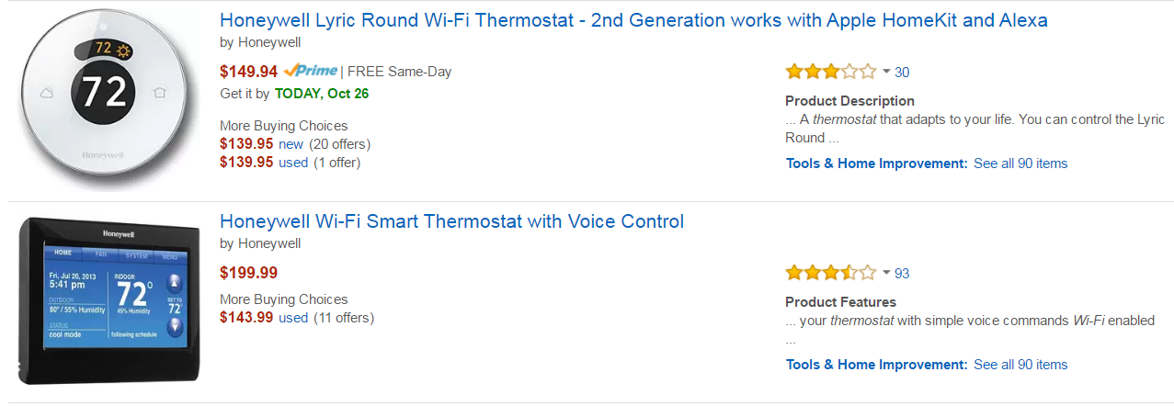Screen dimensions: 1174x406
Task: View new offers from $139.95
Action: 291,144
